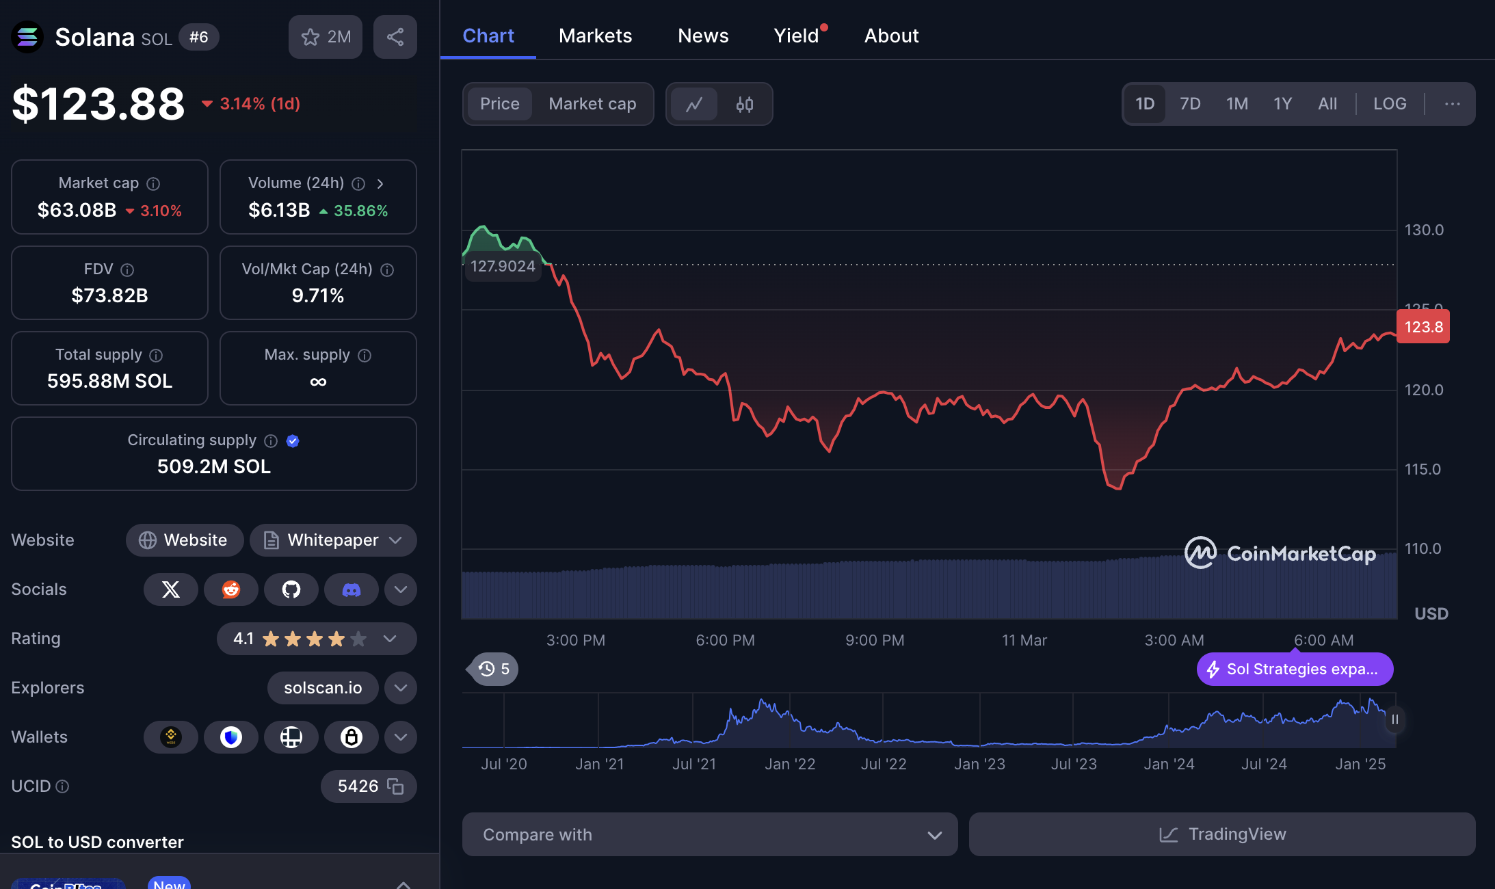Select the line chart type

click(694, 104)
